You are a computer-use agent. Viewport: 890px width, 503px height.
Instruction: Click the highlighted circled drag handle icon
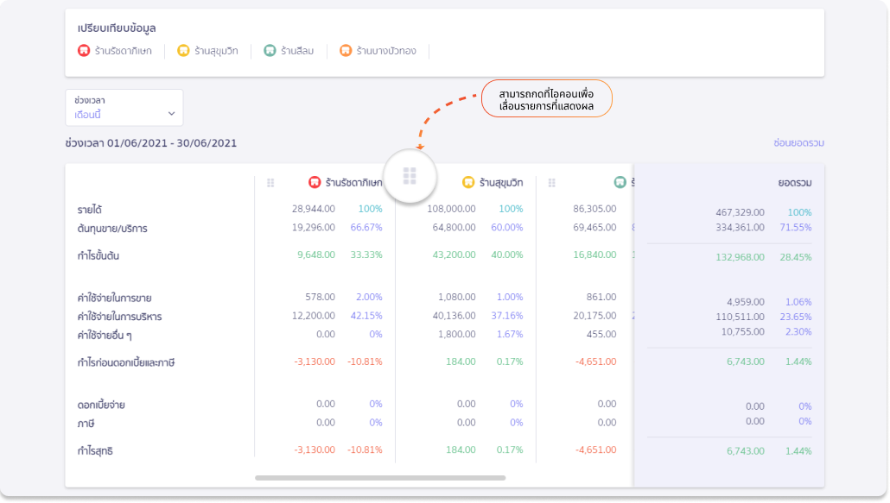(410, 176)
